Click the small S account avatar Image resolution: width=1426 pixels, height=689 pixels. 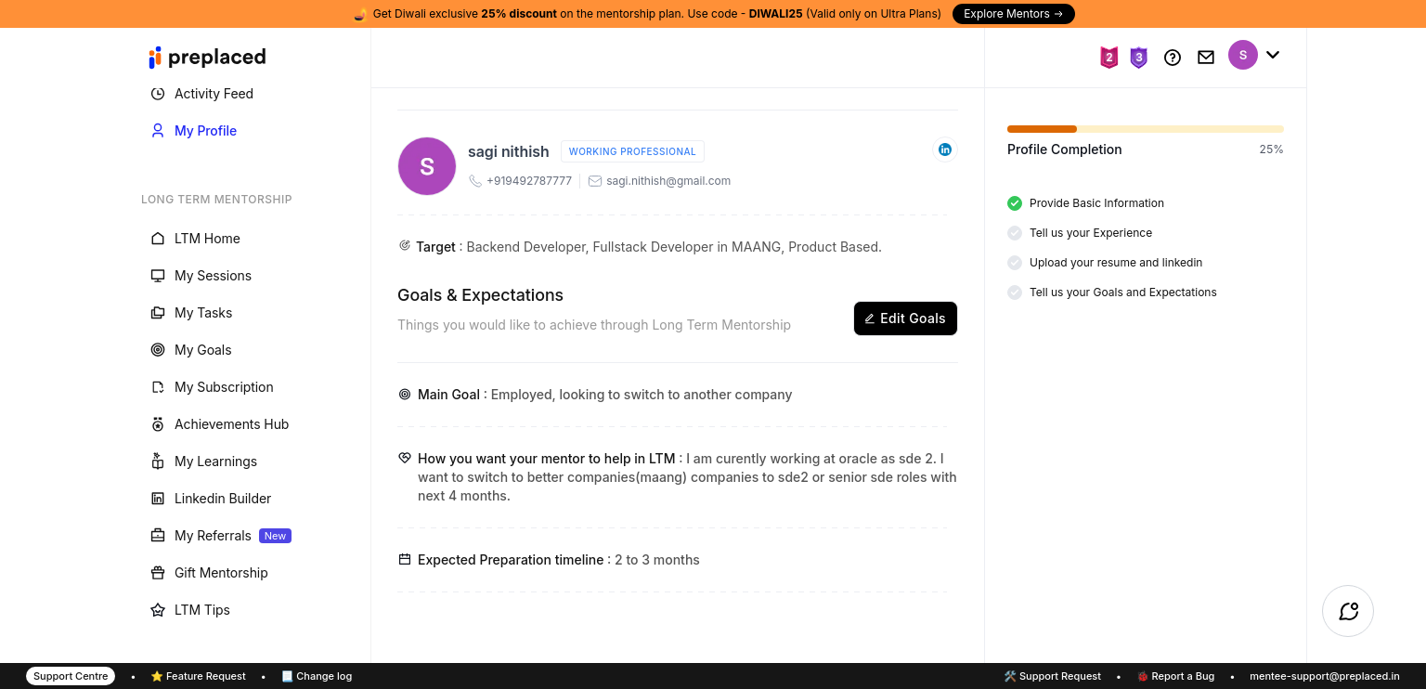[x=1243, y=55]
